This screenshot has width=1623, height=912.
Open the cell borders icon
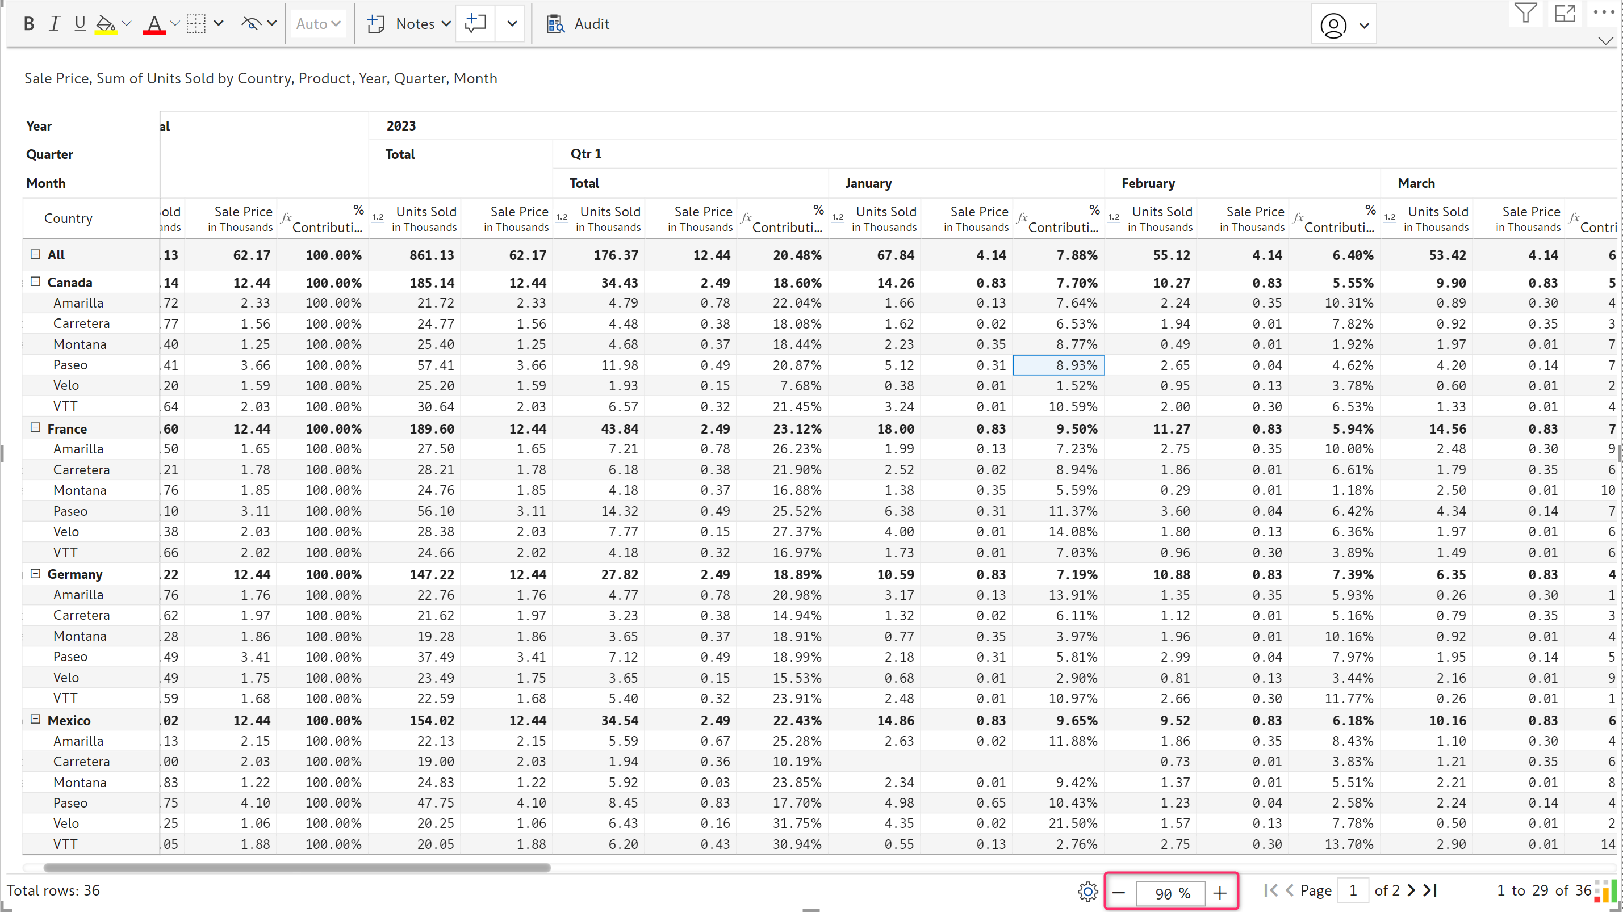[196, 24]
